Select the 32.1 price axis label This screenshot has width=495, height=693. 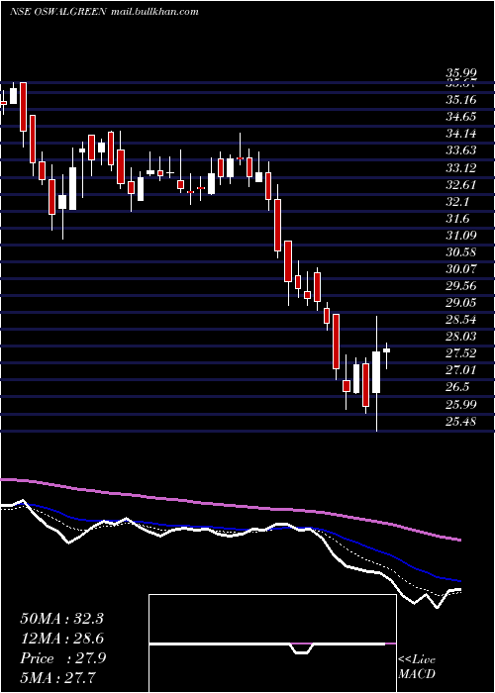(457, 202)
